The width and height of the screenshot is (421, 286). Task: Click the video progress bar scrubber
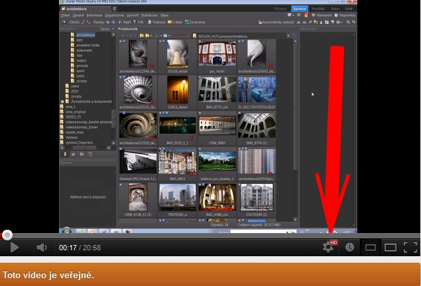point(7,234)
